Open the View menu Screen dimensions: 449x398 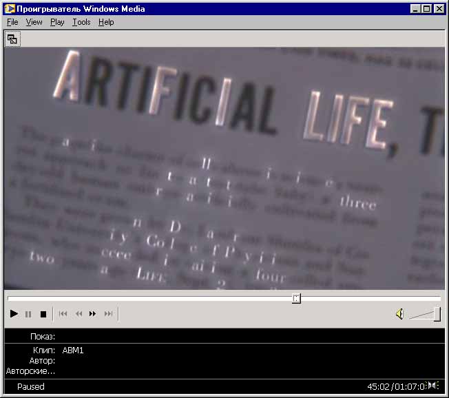[34, 22]
